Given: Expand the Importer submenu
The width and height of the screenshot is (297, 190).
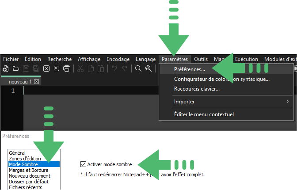Looking at the screenshot, I should point(226,102).
